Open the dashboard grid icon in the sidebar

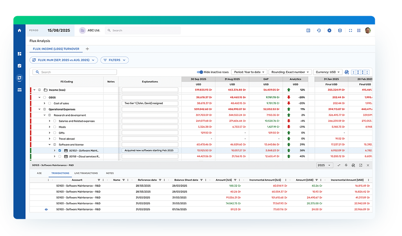[x=19, y=54]
